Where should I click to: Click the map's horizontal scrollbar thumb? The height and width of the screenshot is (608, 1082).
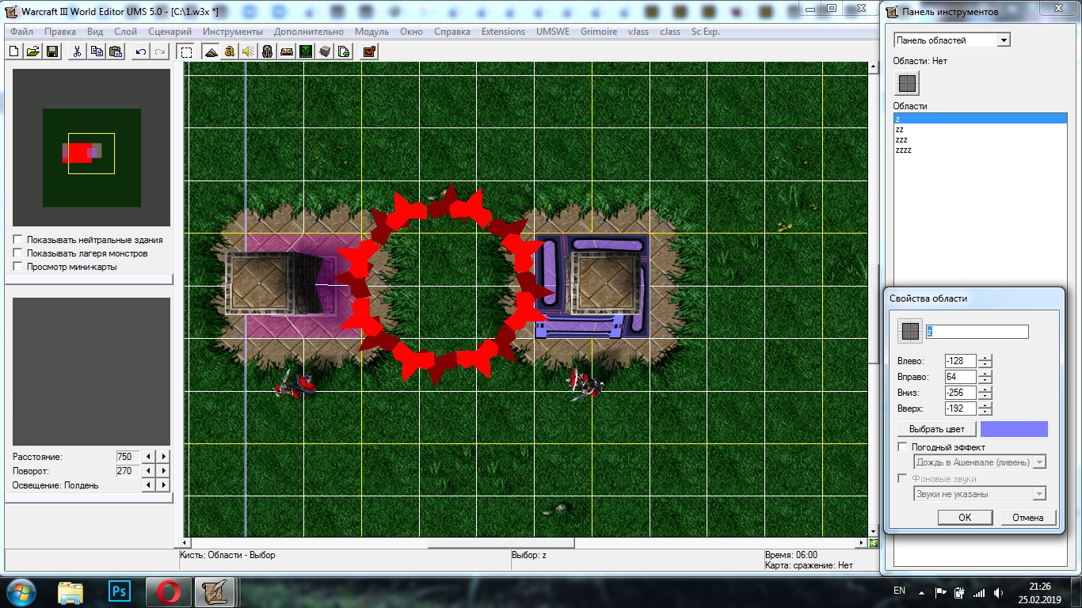[x=501, y=543]
